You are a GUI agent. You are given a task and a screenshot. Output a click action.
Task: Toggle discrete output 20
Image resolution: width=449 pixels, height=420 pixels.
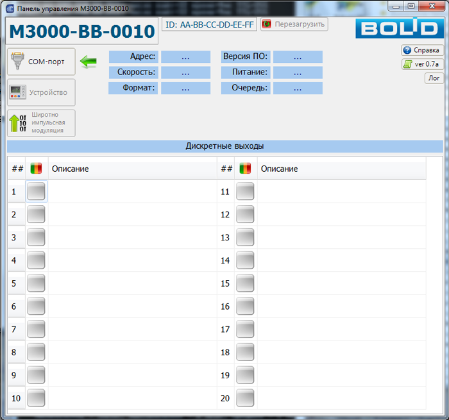[x=245, y=398]
